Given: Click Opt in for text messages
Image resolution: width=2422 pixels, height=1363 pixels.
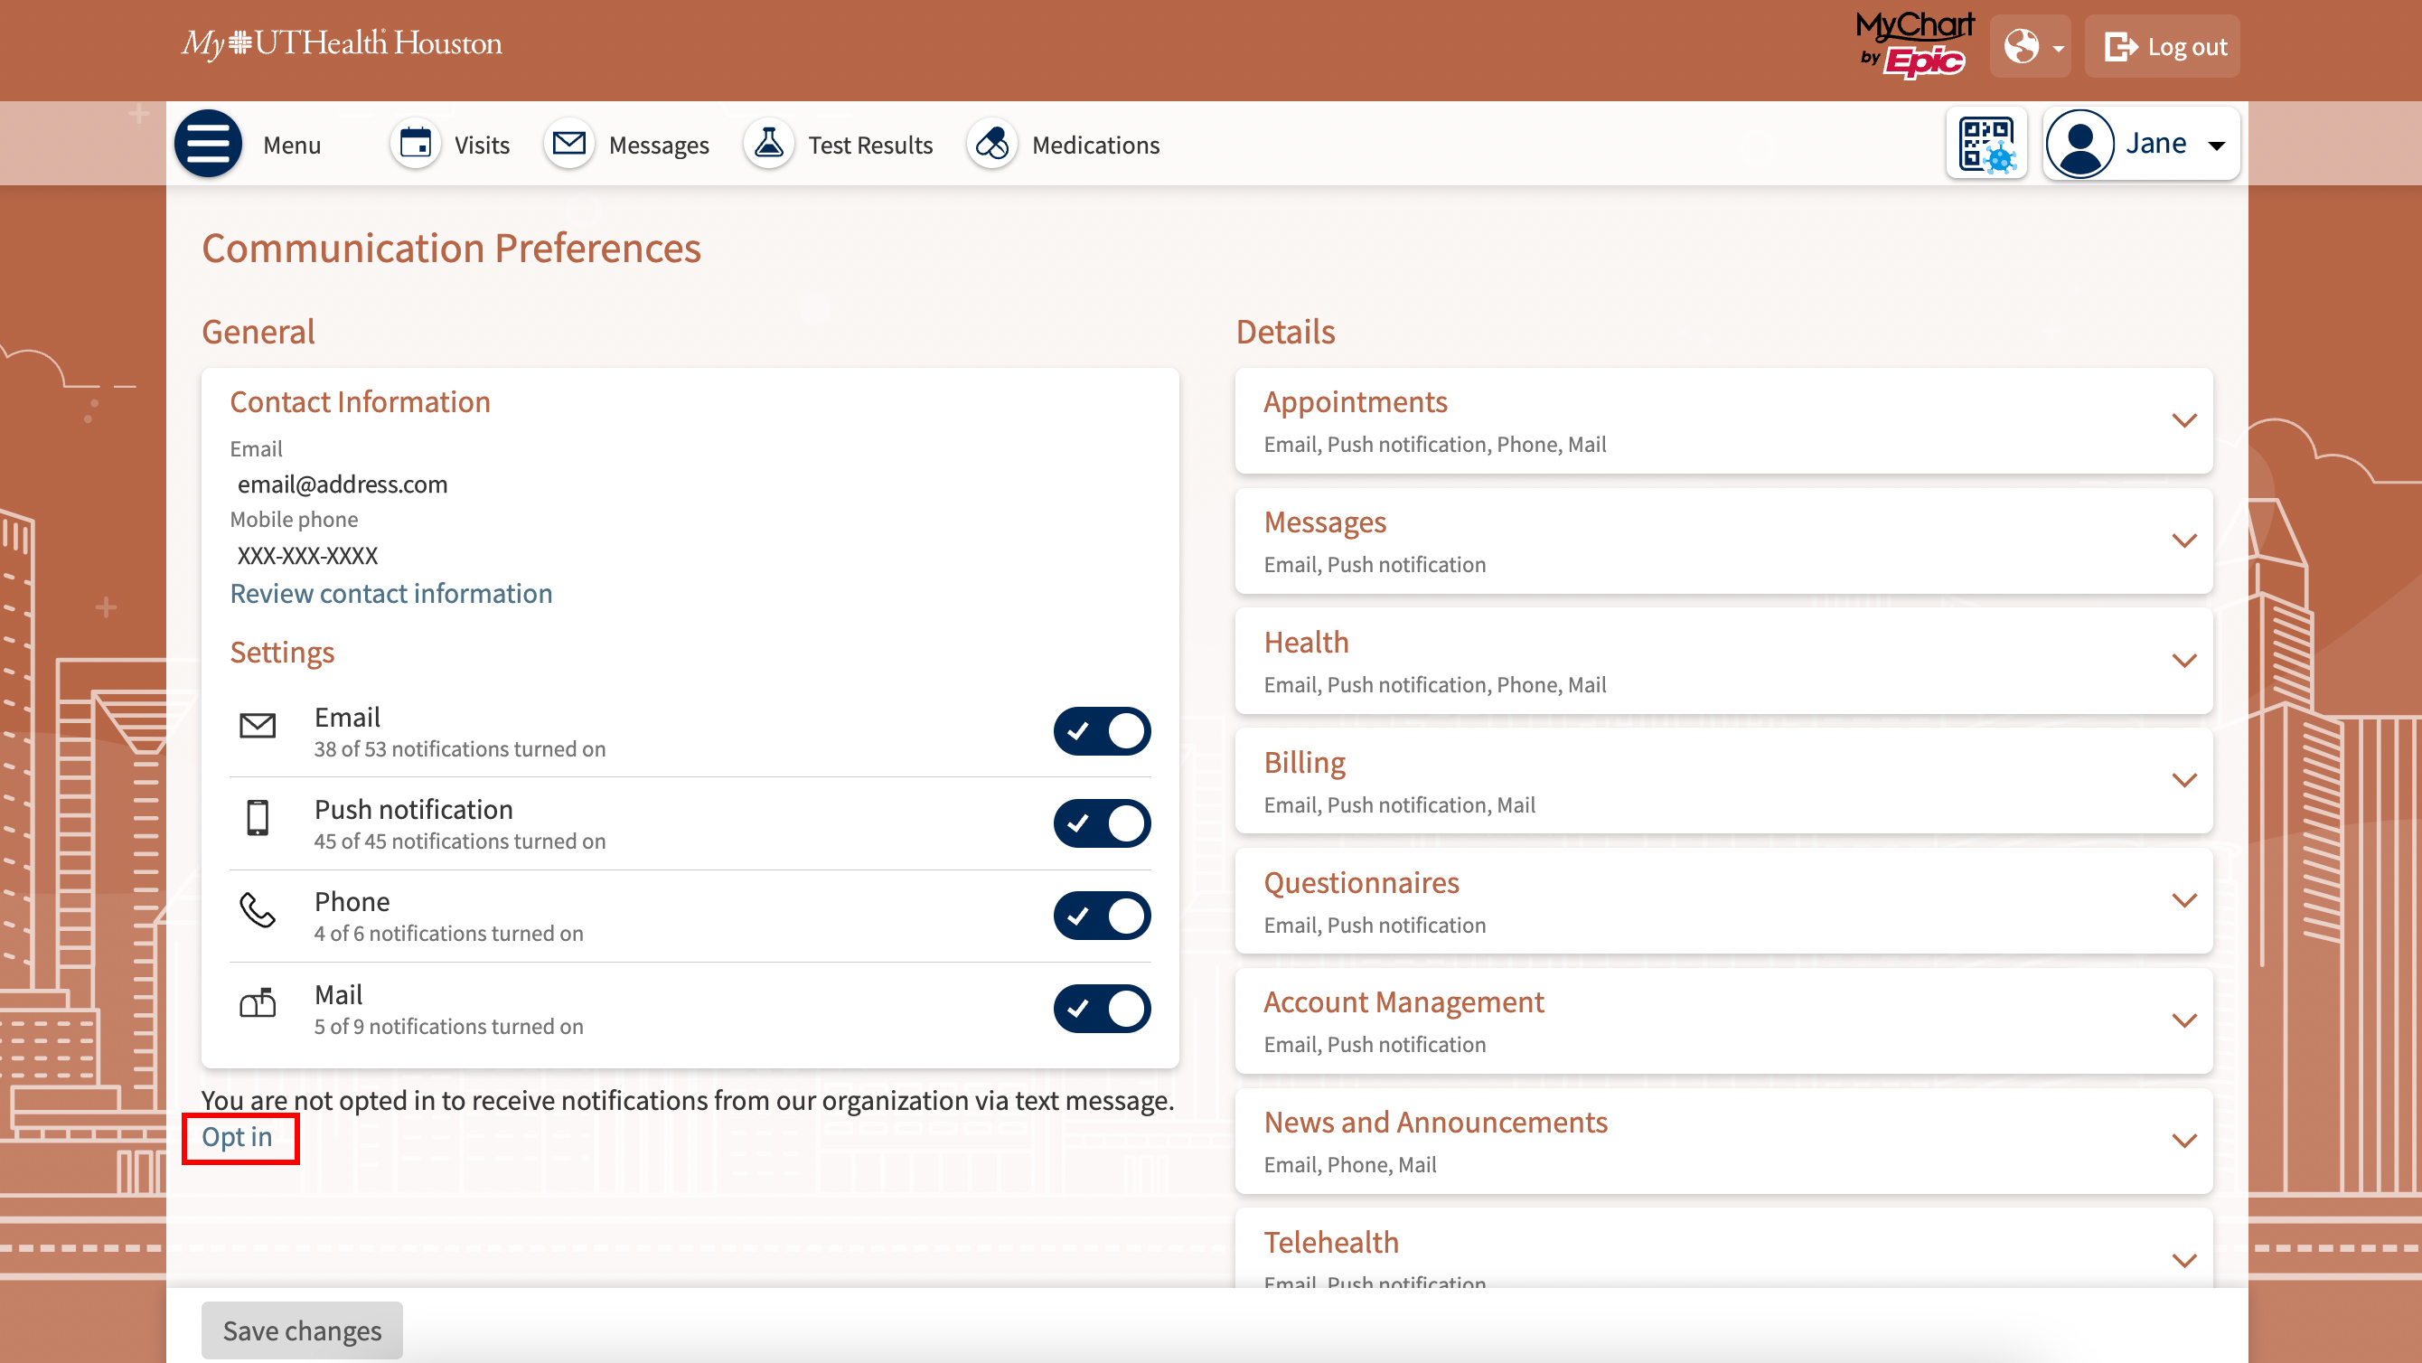Looking at the screenshot, I should click(x=237, y=1136).
